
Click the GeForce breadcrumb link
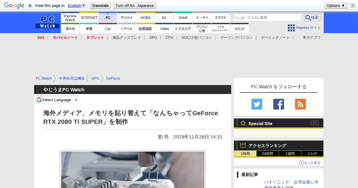(x=113, y=78)
